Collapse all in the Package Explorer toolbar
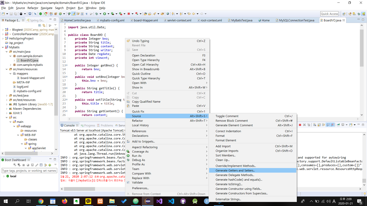This screenshot has width=367, height=206. tap(40, 25)
